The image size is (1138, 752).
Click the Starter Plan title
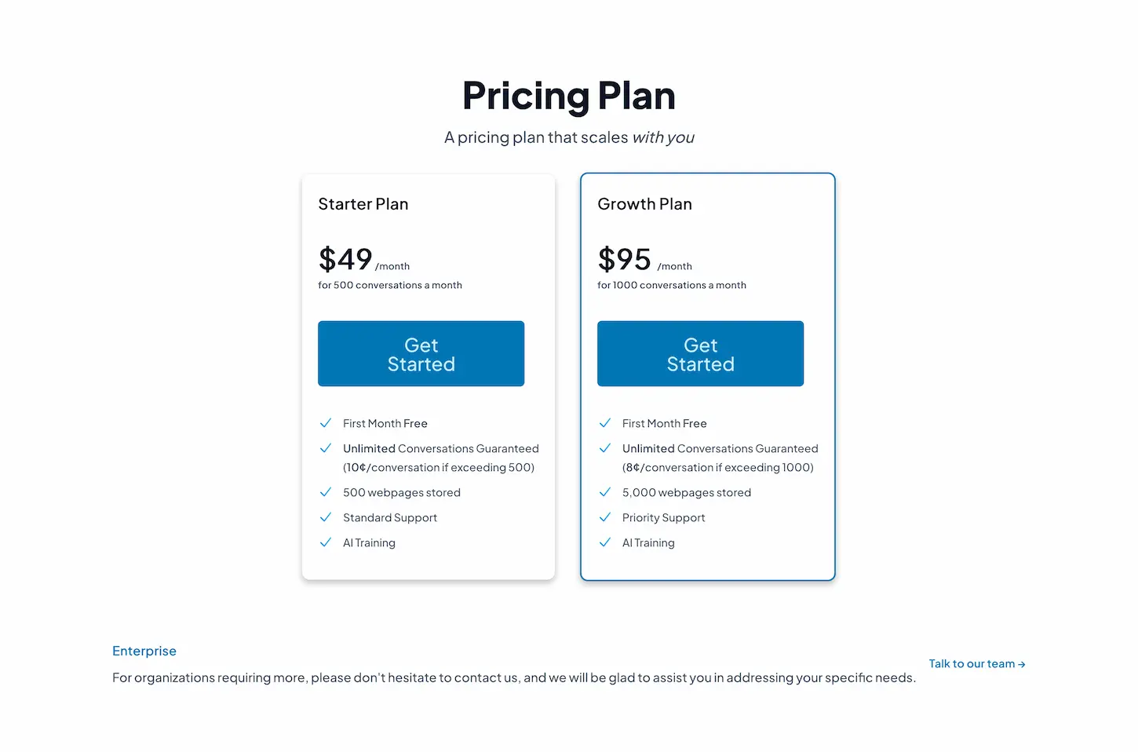pyautogui.click(x=363, y=203)
